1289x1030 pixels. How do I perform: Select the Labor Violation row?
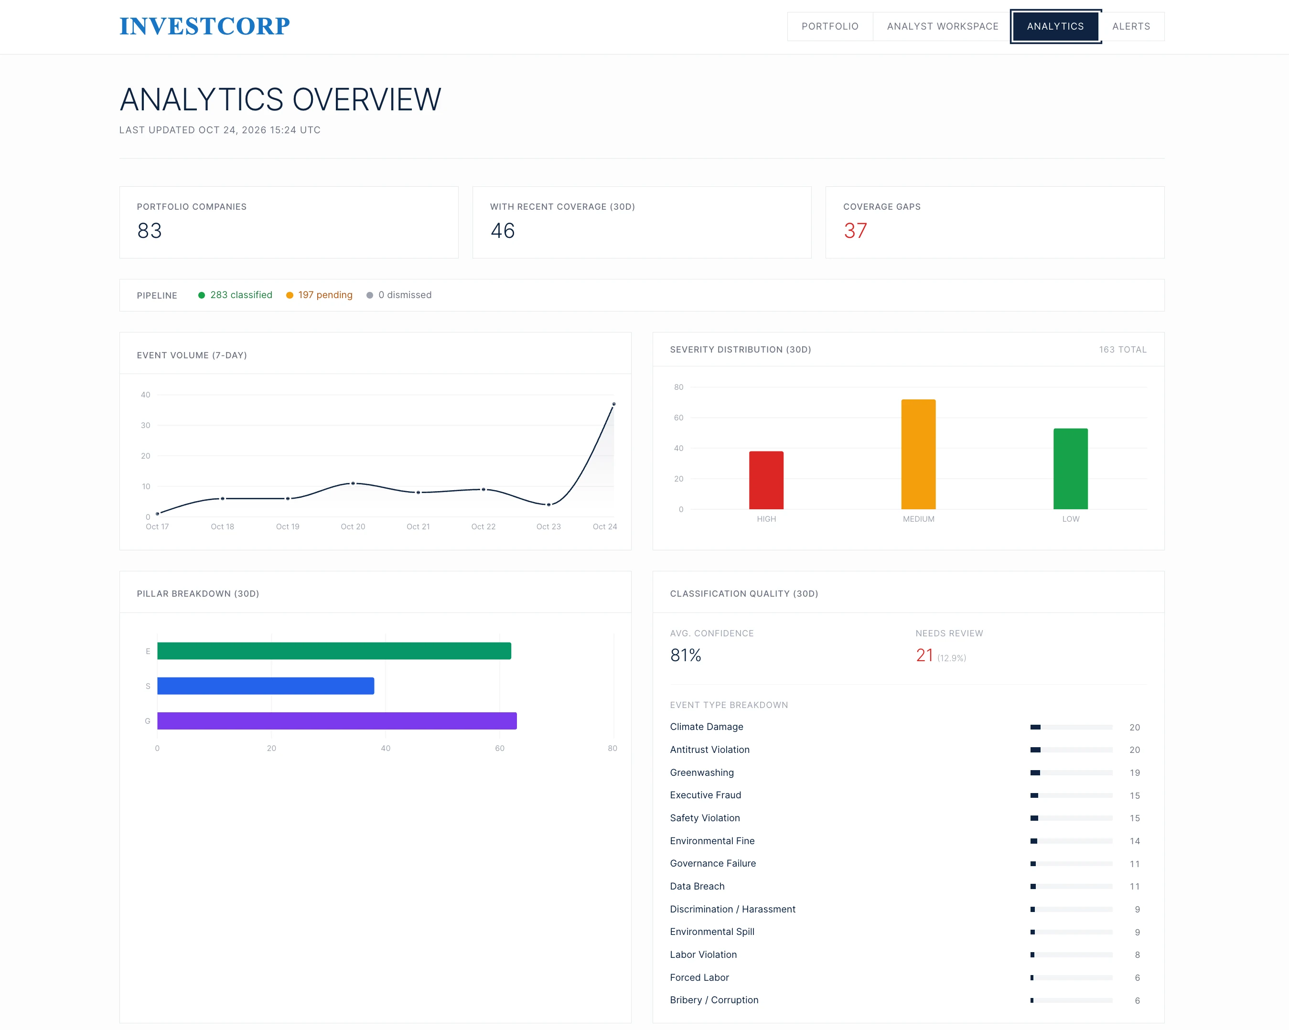coord(908,955)
